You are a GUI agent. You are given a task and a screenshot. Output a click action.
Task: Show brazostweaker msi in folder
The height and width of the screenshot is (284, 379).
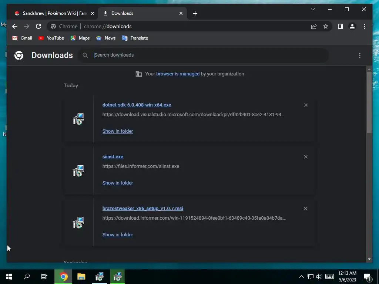click(x=117, y=235)
